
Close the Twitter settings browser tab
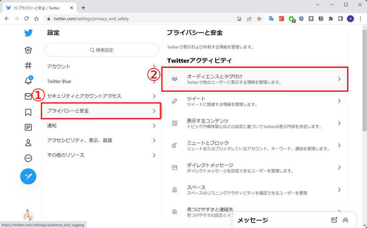pyautogui.click(x=72, y=8)
